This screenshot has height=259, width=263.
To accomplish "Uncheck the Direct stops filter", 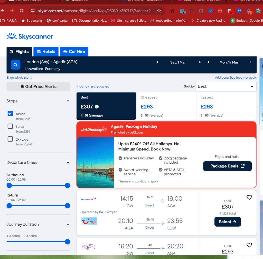I will (10, 114).
